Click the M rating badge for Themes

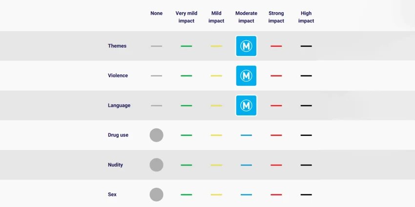point(246,46)
